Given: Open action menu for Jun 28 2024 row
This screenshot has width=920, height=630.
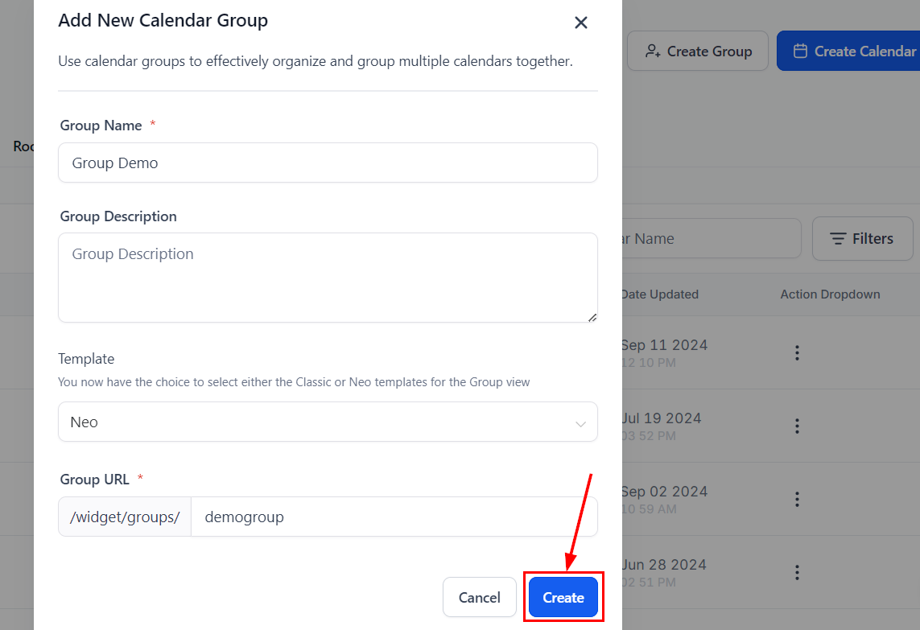Looking at the screenshot, I should coord(797,572).
